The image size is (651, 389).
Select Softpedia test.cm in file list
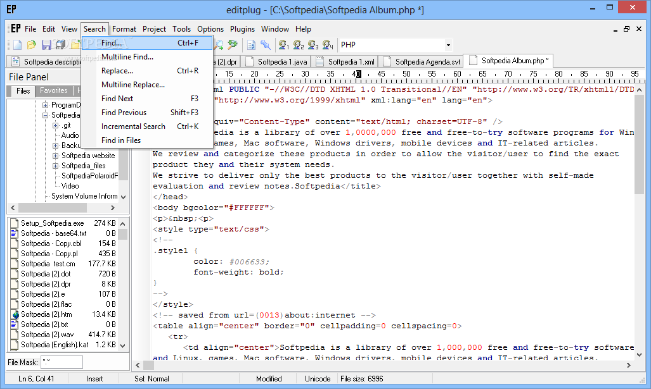point(48,264)
